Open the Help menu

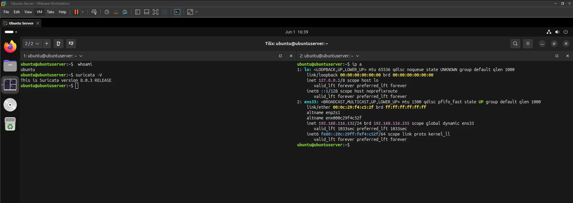pos(62,12)
